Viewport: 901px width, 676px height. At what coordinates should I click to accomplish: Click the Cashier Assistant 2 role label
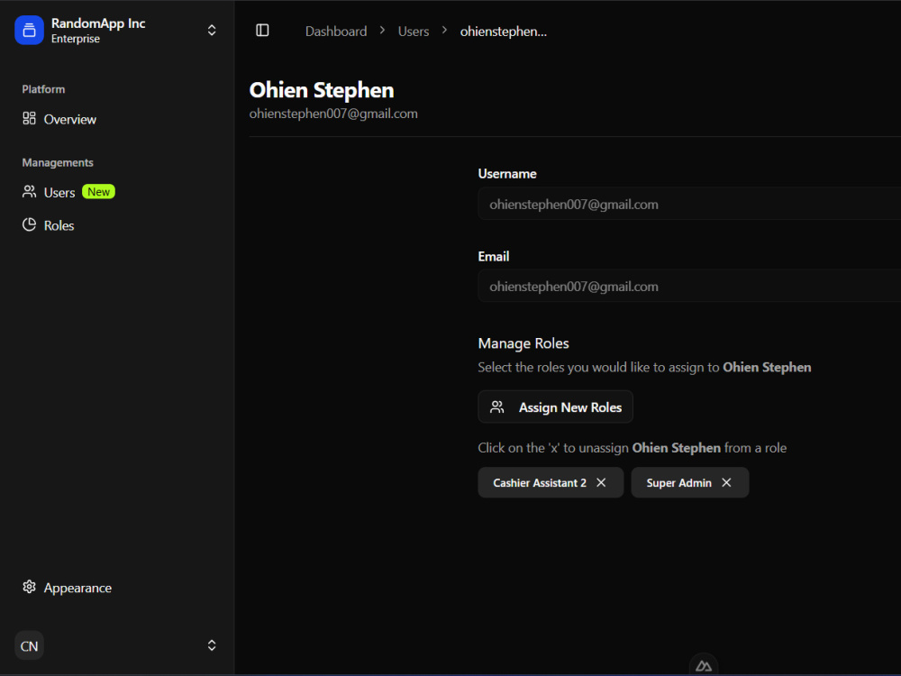pyautogui.click(x=540, y=483)
